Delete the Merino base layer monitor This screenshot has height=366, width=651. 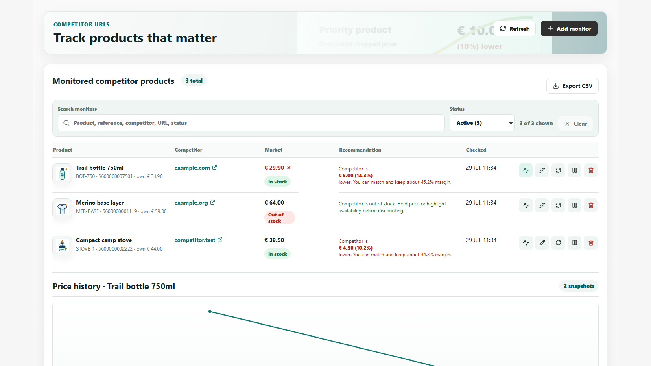pos(591,205)
